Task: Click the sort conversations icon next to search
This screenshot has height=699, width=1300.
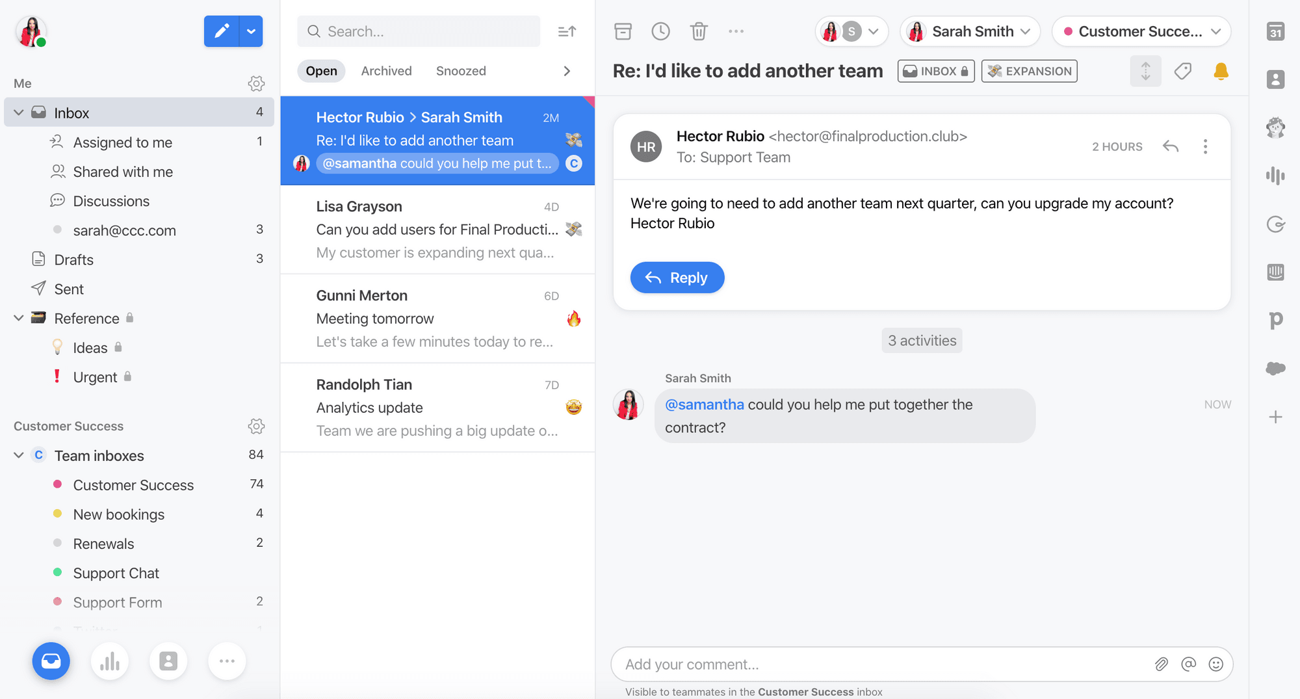Action: tap(567, 31)
